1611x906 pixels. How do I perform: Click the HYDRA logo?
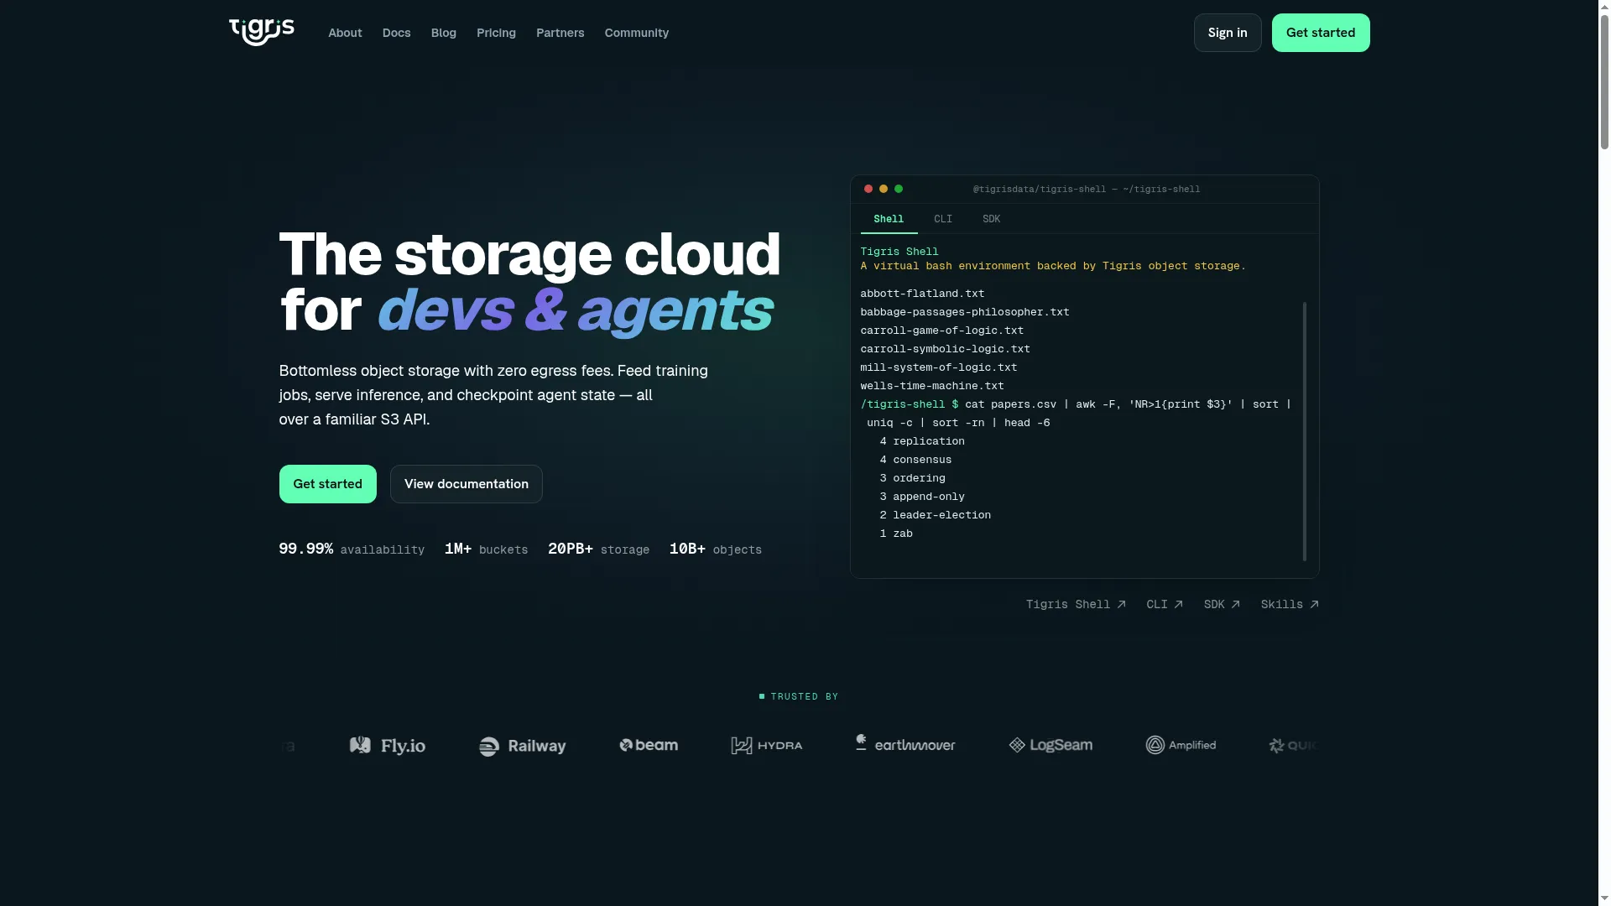[766, 745]
